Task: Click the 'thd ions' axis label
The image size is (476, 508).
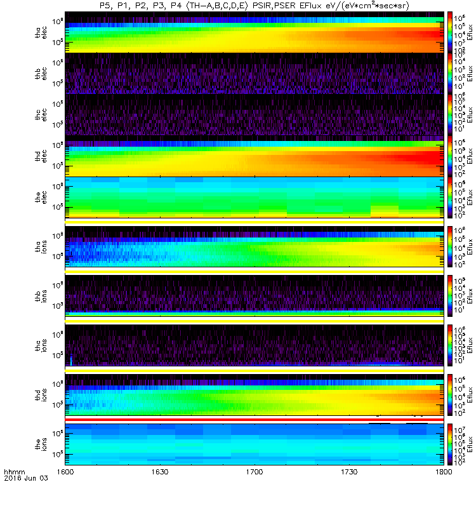Action: tap(41, 395)
